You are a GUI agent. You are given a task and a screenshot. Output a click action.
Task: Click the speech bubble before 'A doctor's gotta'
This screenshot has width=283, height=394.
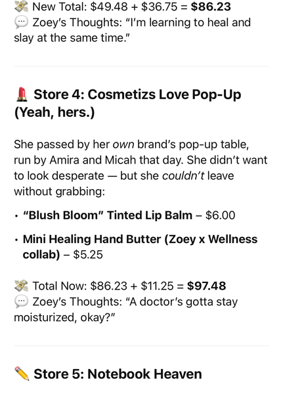point(21,302)
